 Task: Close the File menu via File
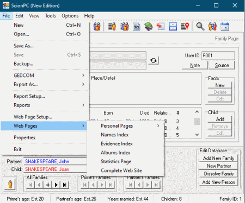pos(6,16)
